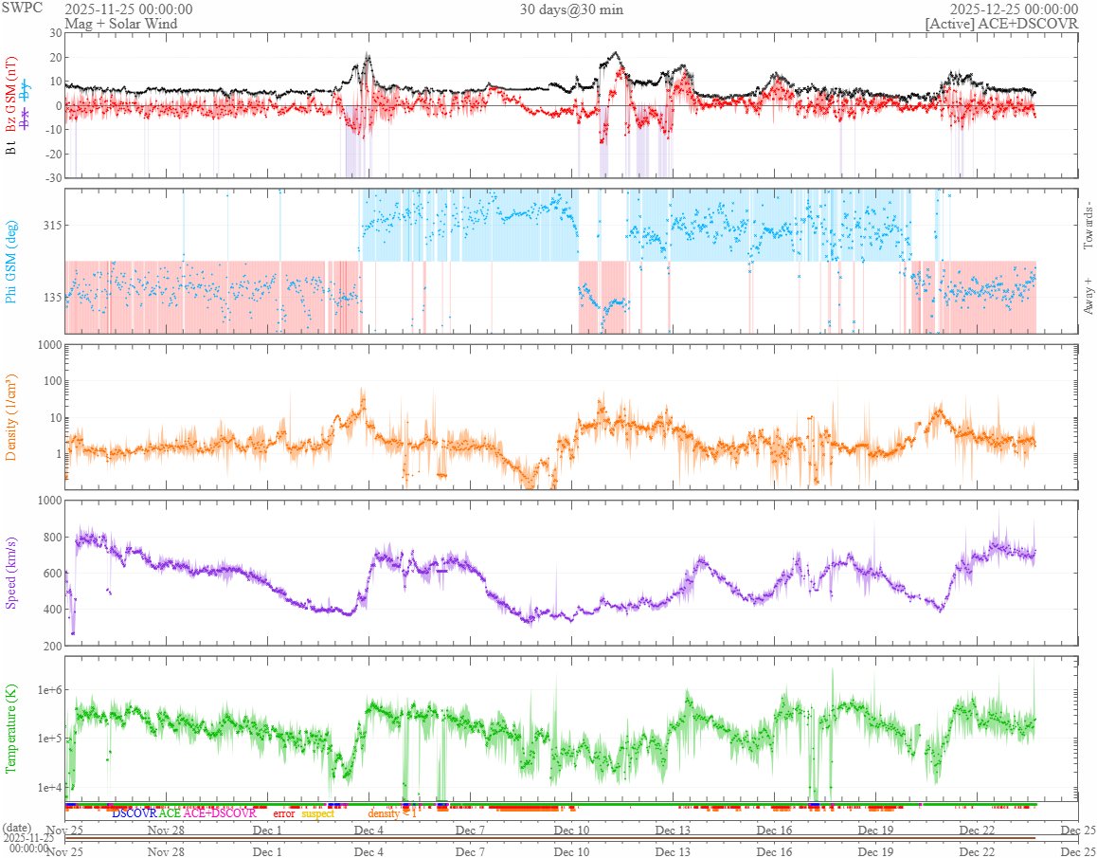Click the orange 'density < 1' legend entry

pyautogui.click(x=392, y=813)
